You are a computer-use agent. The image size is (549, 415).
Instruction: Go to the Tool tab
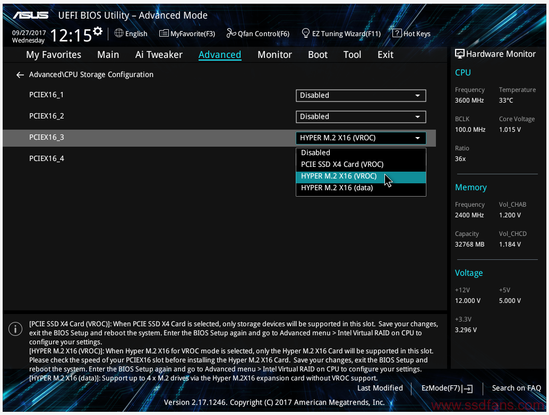click(352, 55)
